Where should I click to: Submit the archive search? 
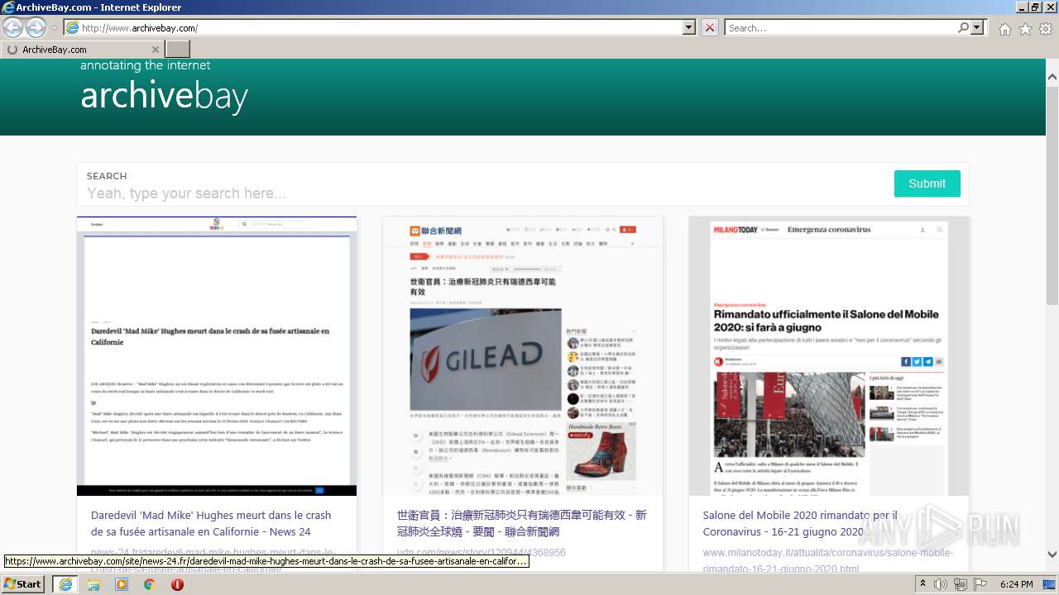[x=927, y=183]
